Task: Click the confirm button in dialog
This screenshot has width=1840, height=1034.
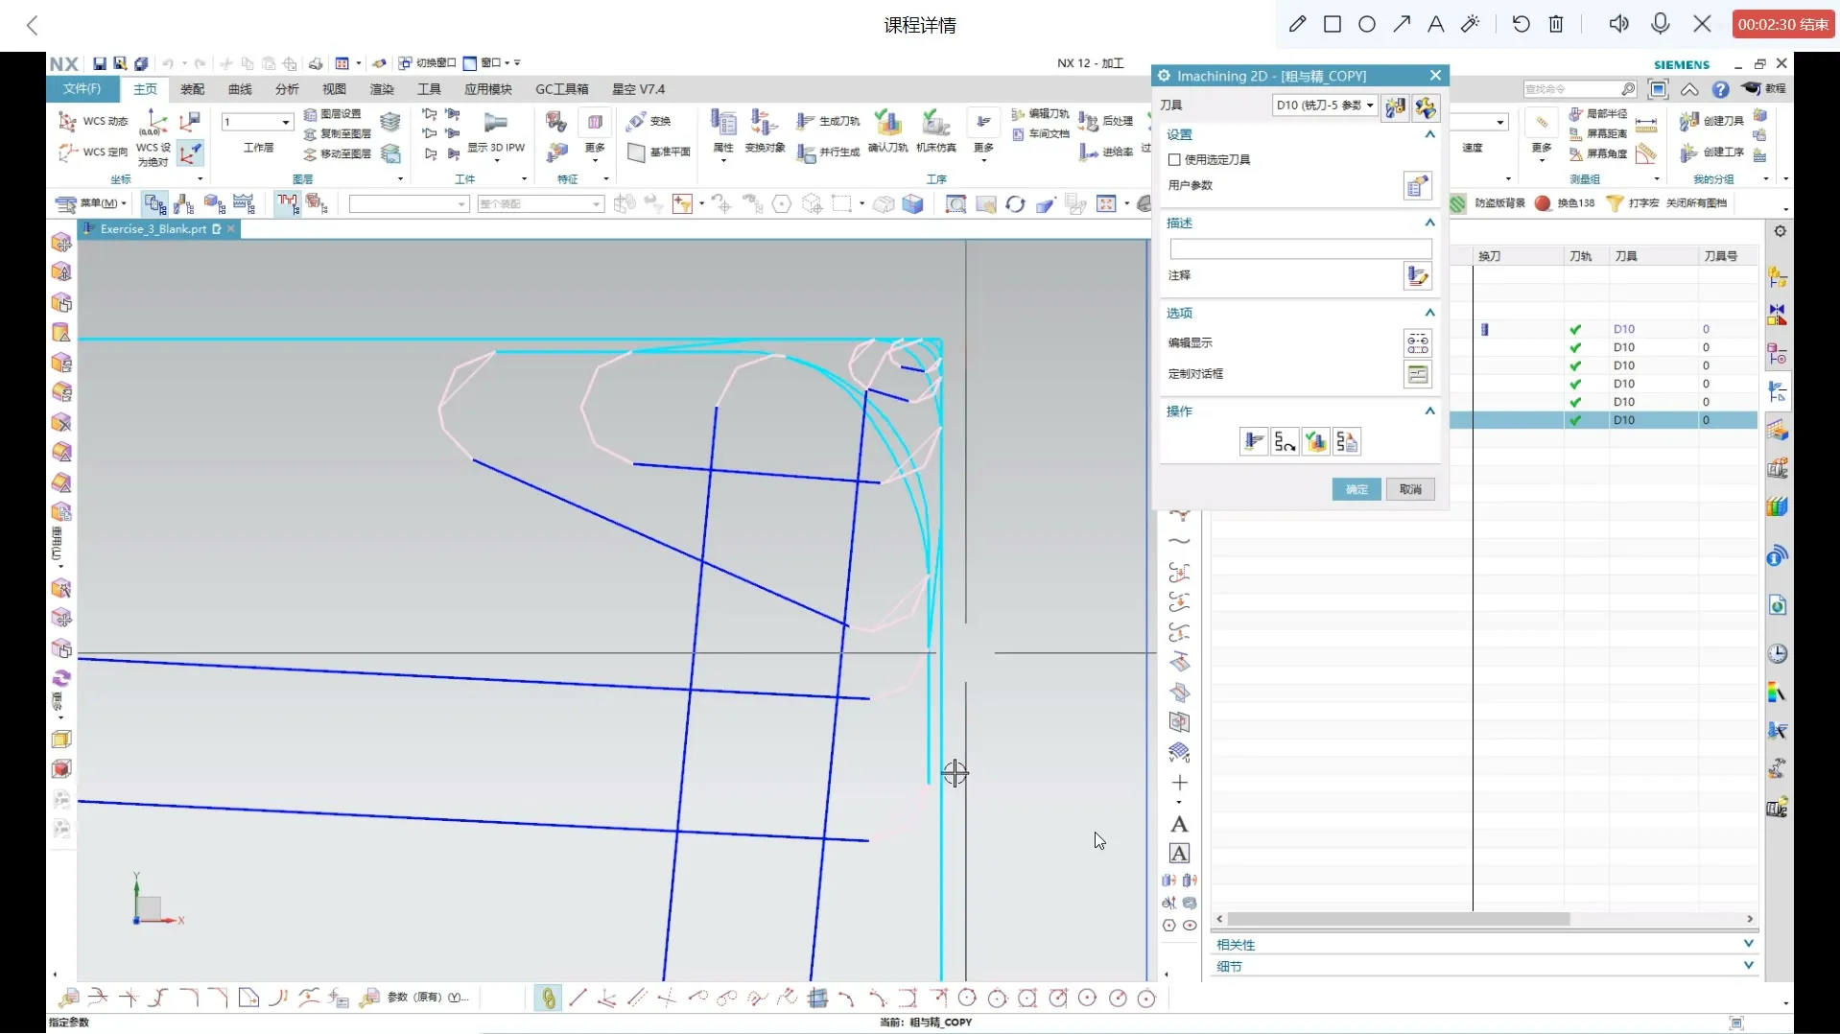Action: coord(1356,489)
